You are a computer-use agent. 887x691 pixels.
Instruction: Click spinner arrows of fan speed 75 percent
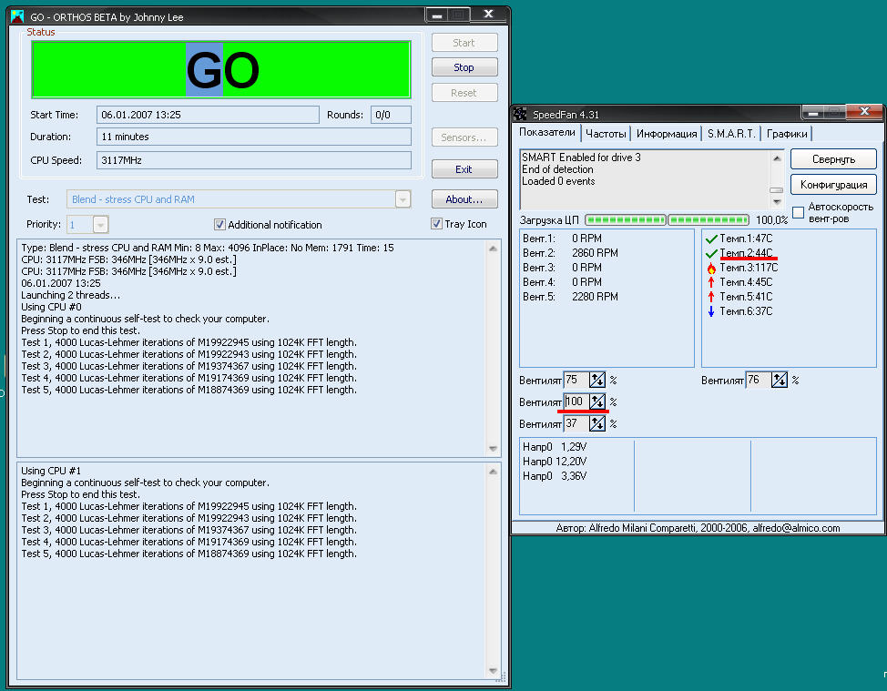point(597,380)
